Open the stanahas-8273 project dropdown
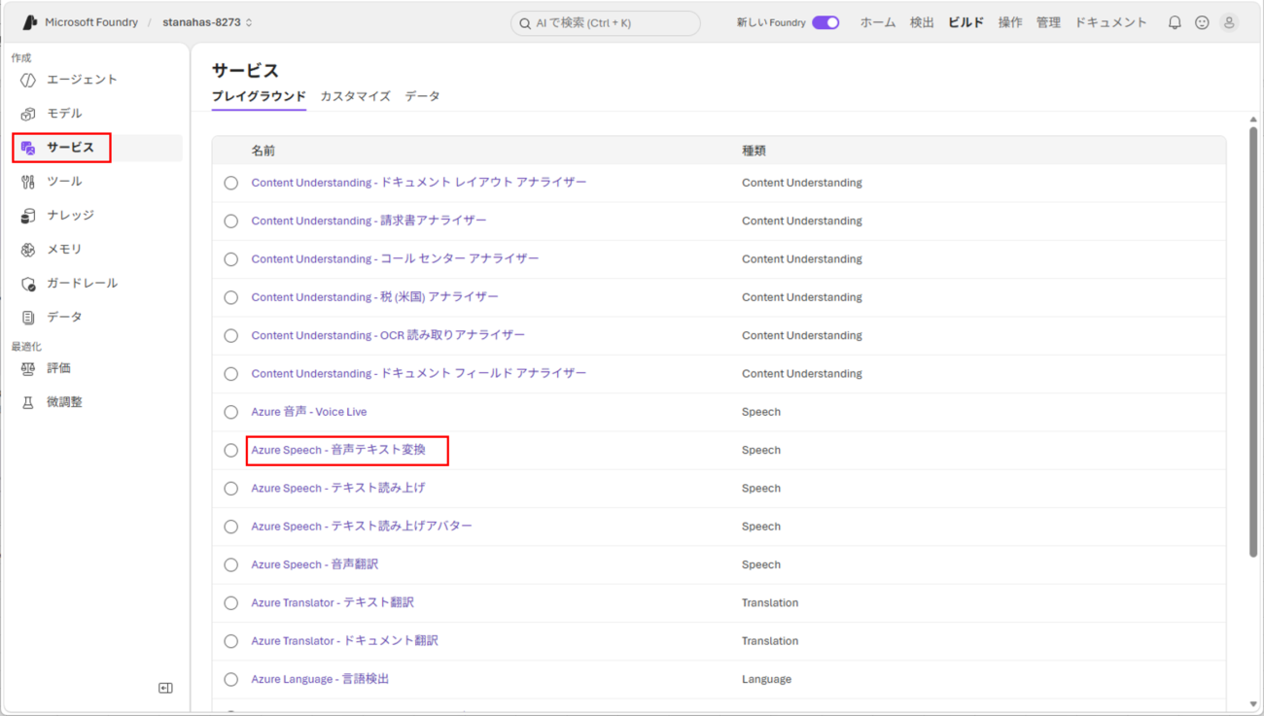Viewport: 1264px width, 716px height. [x=207, y=22]
